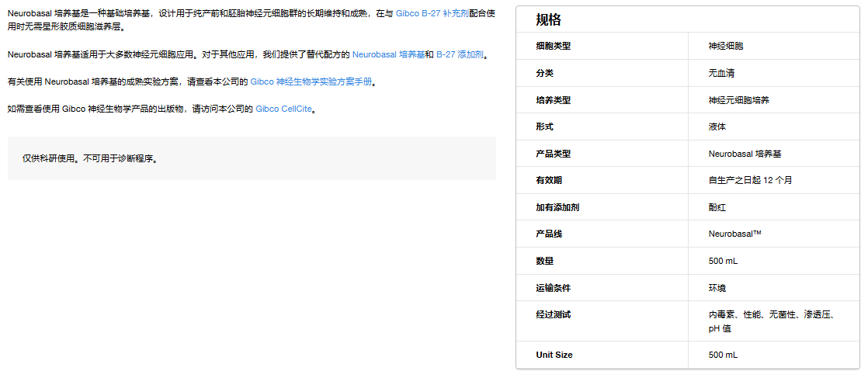
Task: Open Gibco 神经生物学实验方案手册 link
Action: [x=311, y=81]
